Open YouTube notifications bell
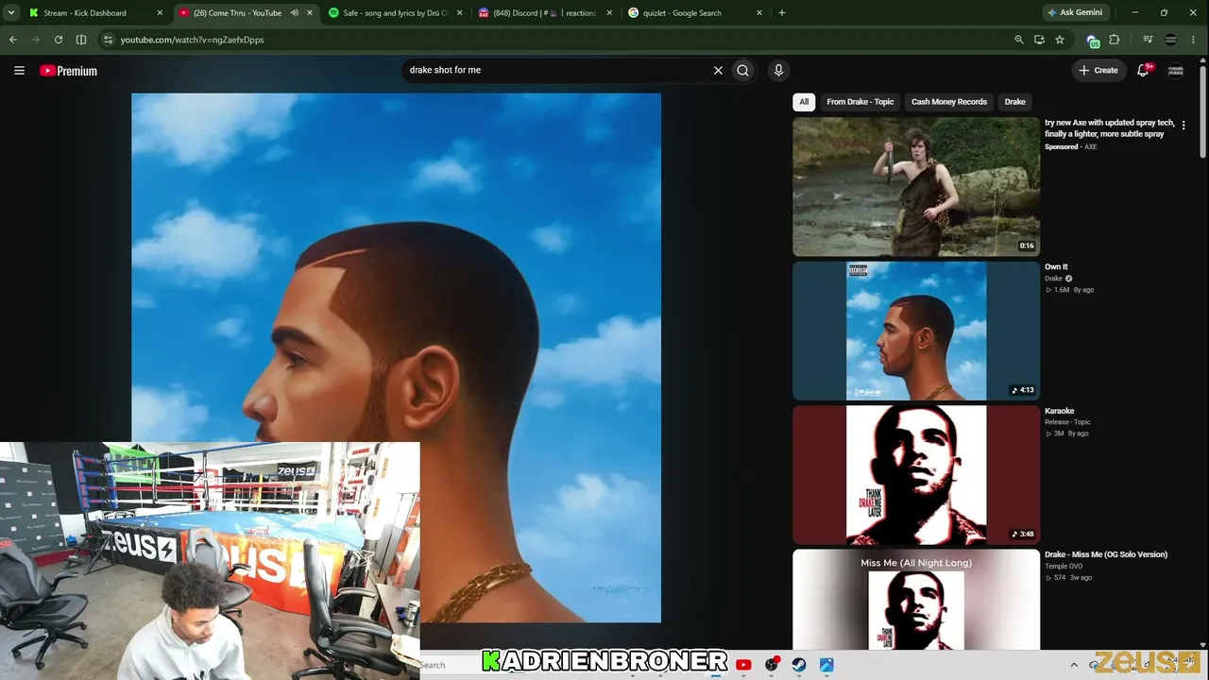The height and width of the screenshot is (680, 1209). pos(1143,70)
